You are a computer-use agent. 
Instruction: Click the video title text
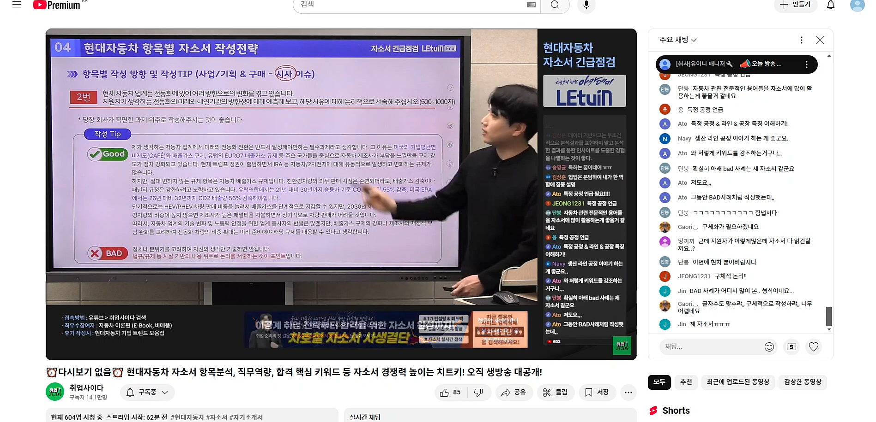pyautogui.click(x=294, y=372)
